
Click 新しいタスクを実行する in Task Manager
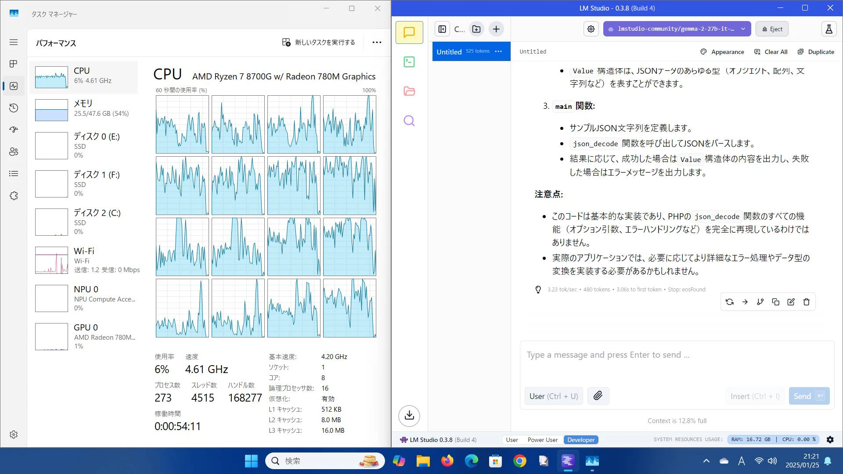319,42
